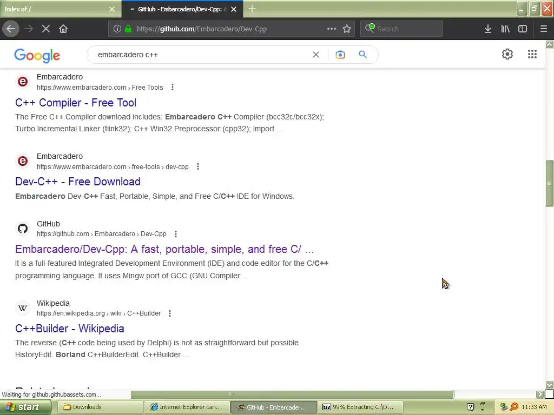This screenshot has width=554, height=415.
Task: Open options for the Wikipedia result
Action: (170, 313)
